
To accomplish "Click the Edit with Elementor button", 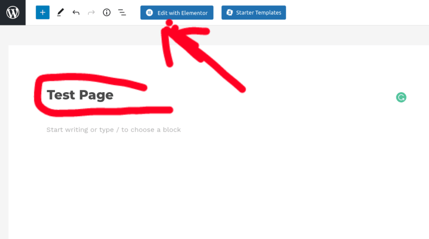I will click(x=177, y=13).
